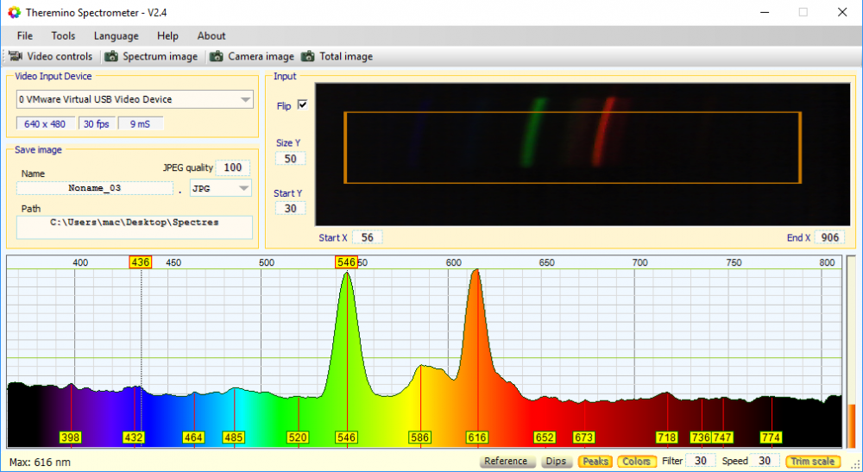863x472 pixels.
Task: Click the Speed value field
Action: point(765,461)
